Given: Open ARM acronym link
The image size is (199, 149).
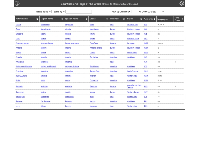Looking at the screenshot, I should pyautogui.click(x=146, y=76).
